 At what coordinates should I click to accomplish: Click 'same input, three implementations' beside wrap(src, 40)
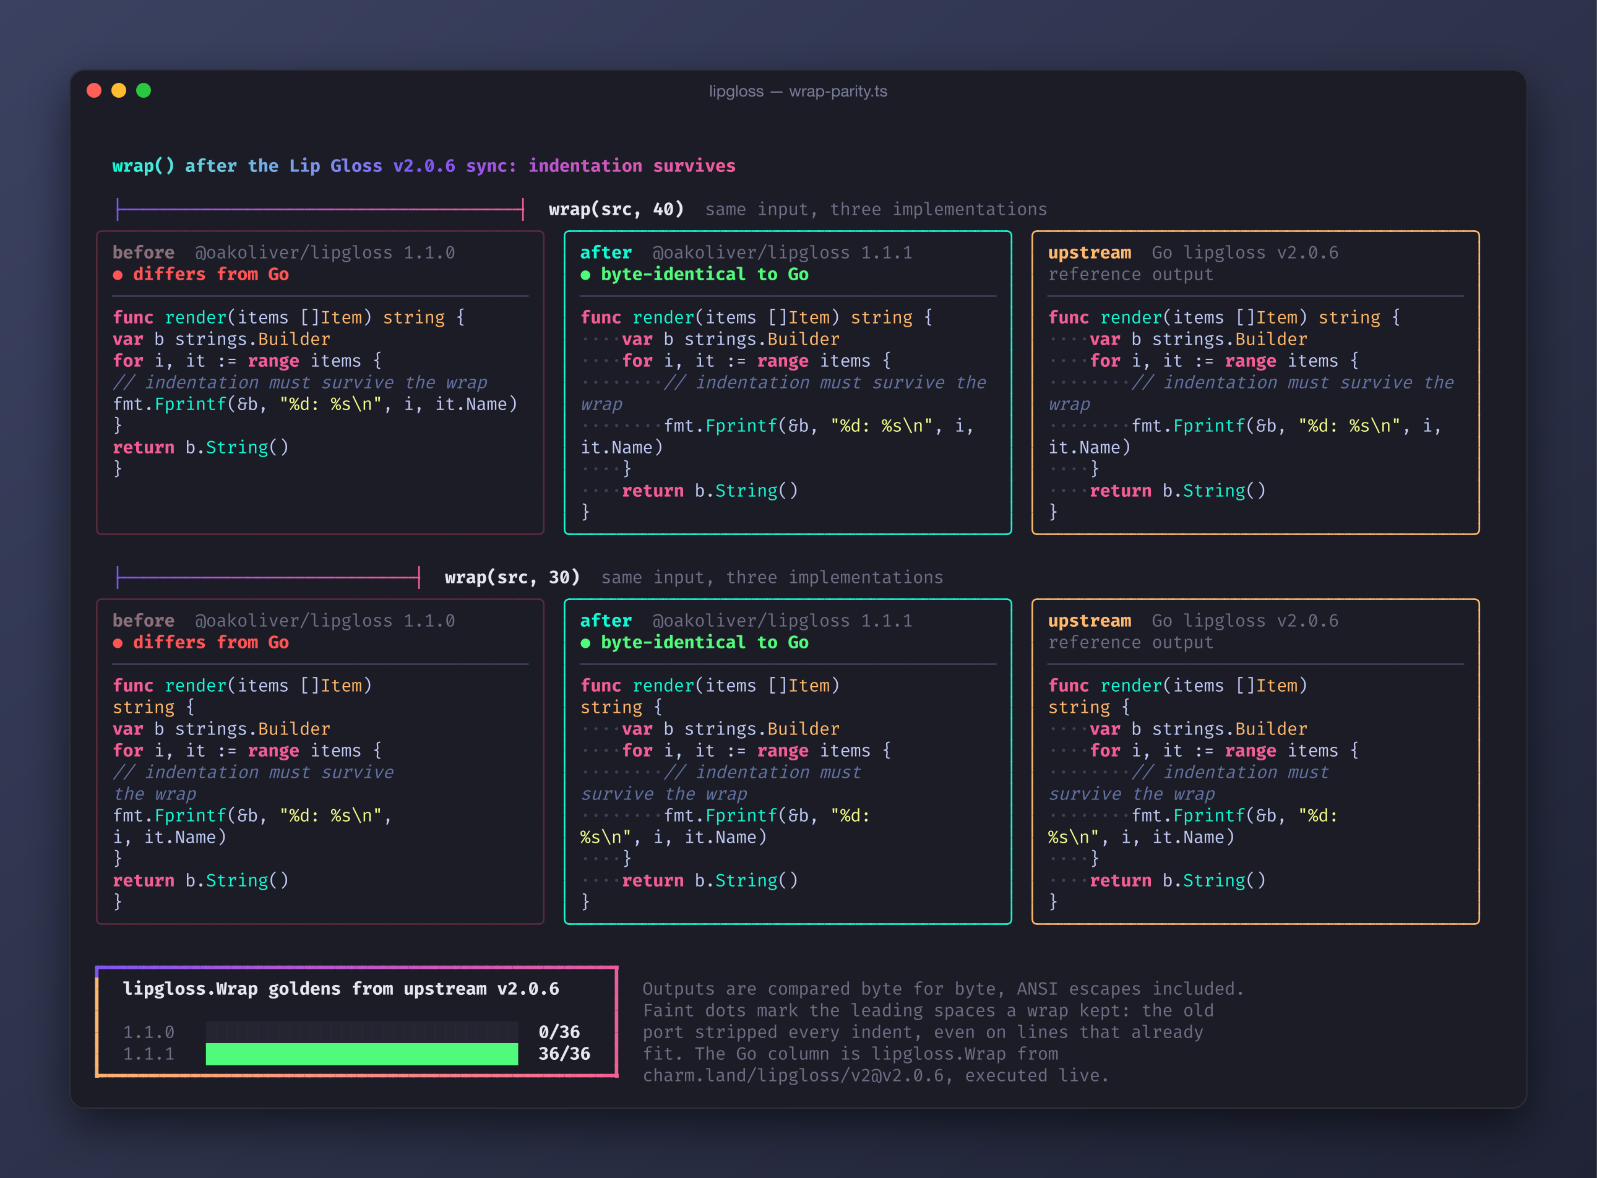(876, 210)
